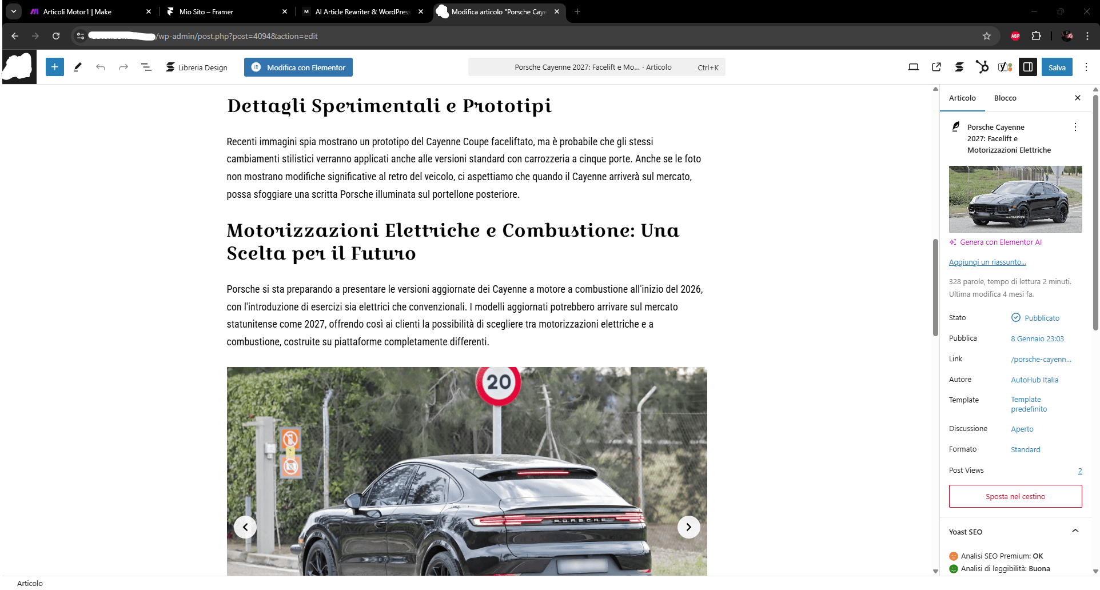The width and height of the screenshot is (1100, 590).
Task: Redo the last change
Action: (123, 67)
